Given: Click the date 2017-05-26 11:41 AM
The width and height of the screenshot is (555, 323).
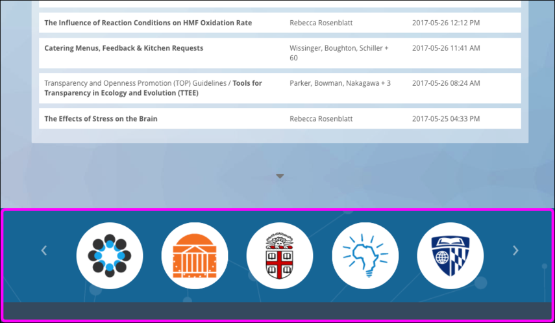Looking at the screenshot, I should [x=446, y=48].
